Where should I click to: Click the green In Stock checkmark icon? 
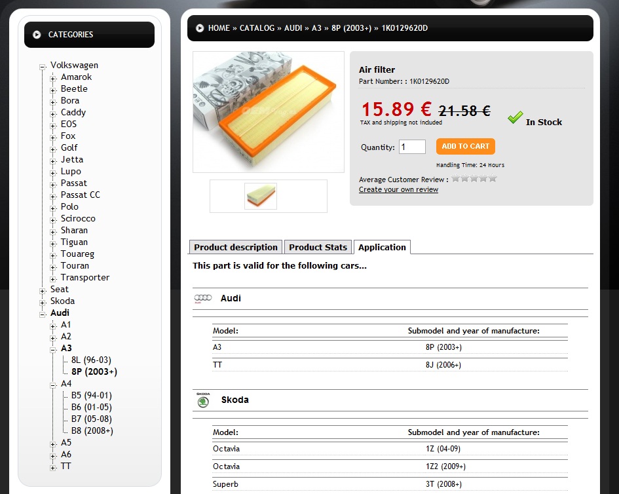point(515,117)
